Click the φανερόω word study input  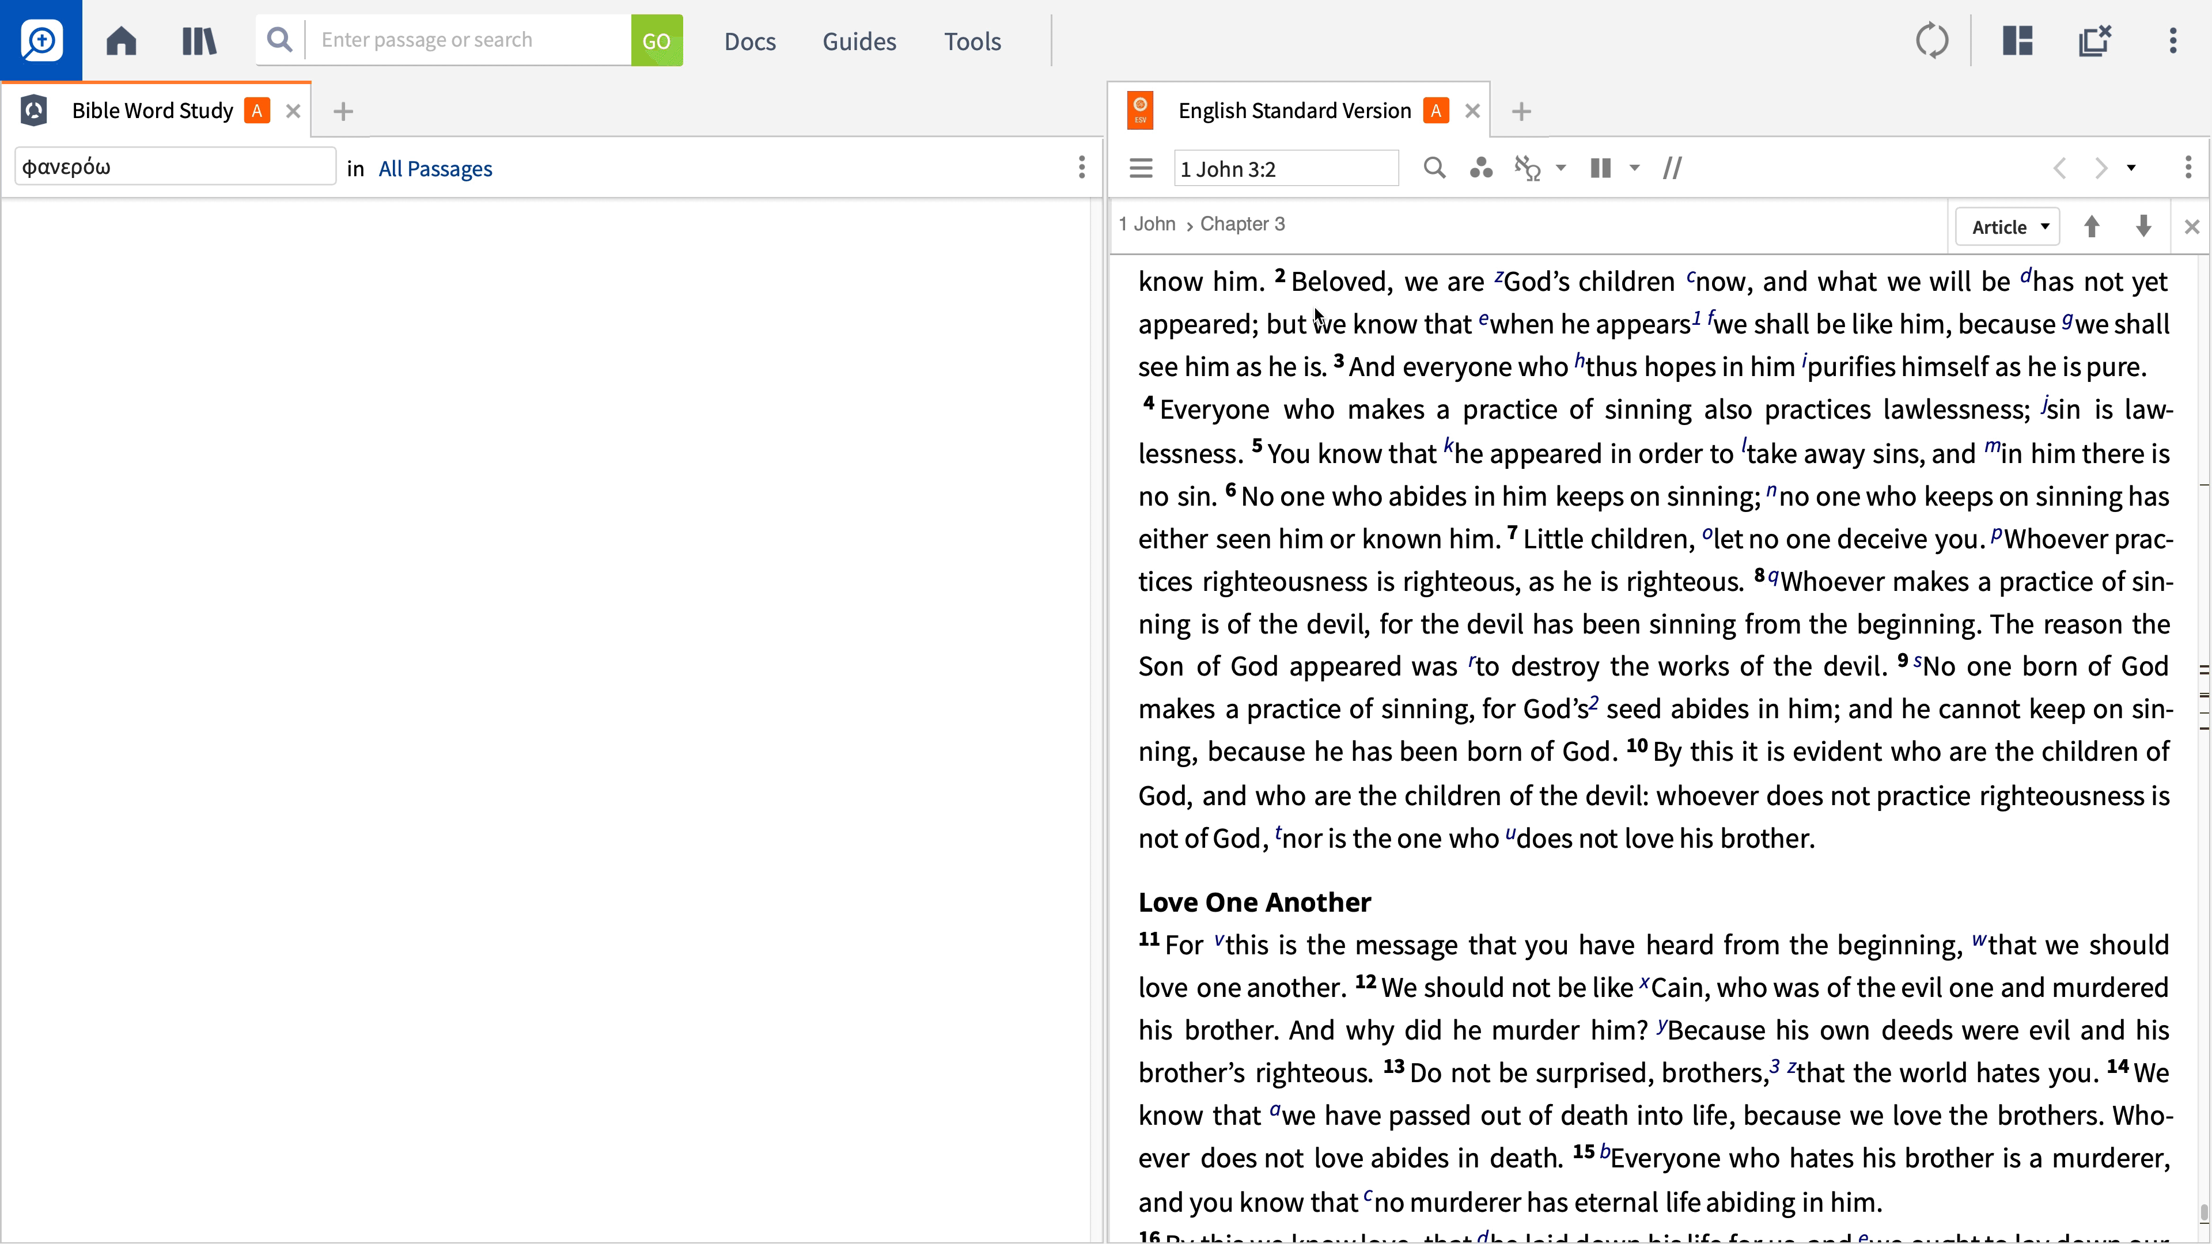tap(175, 166)
